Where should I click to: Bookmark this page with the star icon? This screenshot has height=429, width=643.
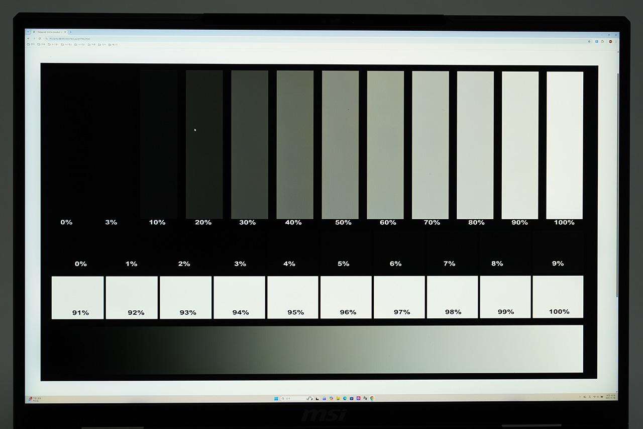[x=589, y=41]
